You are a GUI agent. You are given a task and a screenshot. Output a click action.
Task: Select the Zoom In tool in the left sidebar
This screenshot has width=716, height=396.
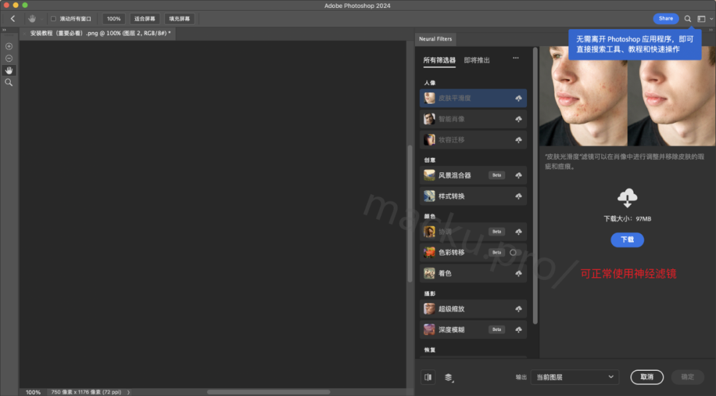tap(9, 46)
